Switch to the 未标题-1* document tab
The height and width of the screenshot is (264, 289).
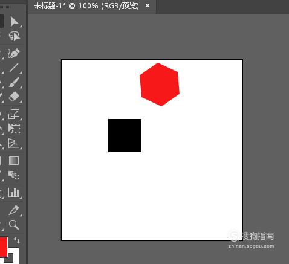point(86,6)
